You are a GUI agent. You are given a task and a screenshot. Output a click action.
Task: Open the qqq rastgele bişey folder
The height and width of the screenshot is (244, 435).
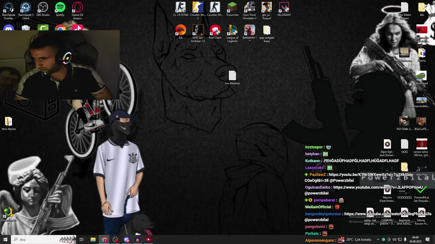coord(267,34)
